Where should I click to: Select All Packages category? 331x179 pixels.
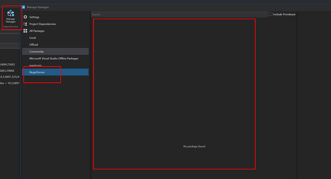click(55, 31)
